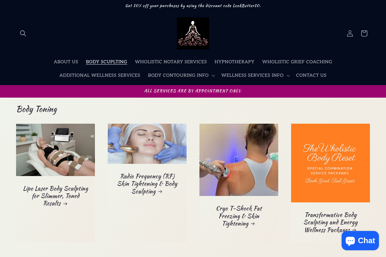Viewport: 386px width, 257px height.
Task: Expand Body Contouring Info dropdown chevron
Action: [x=213, y=75]
